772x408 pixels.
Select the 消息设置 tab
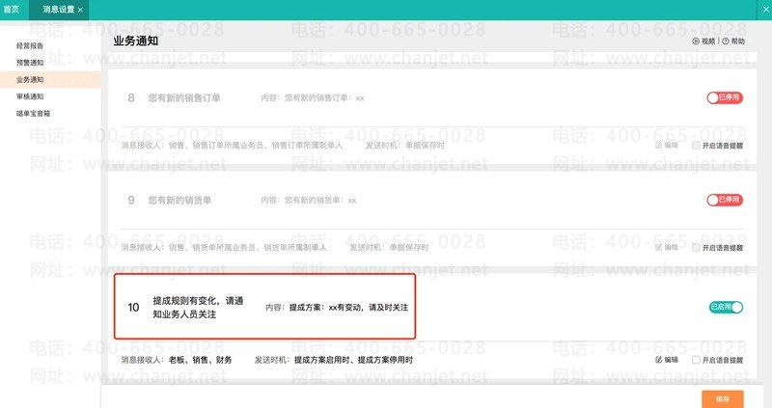[x=59, y=10]
